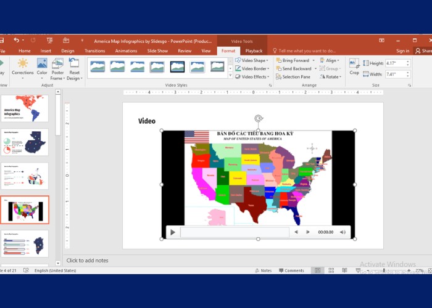The image size is (432, 308).
Task: Switch to the Playback tab
Action: click(254, 51)
